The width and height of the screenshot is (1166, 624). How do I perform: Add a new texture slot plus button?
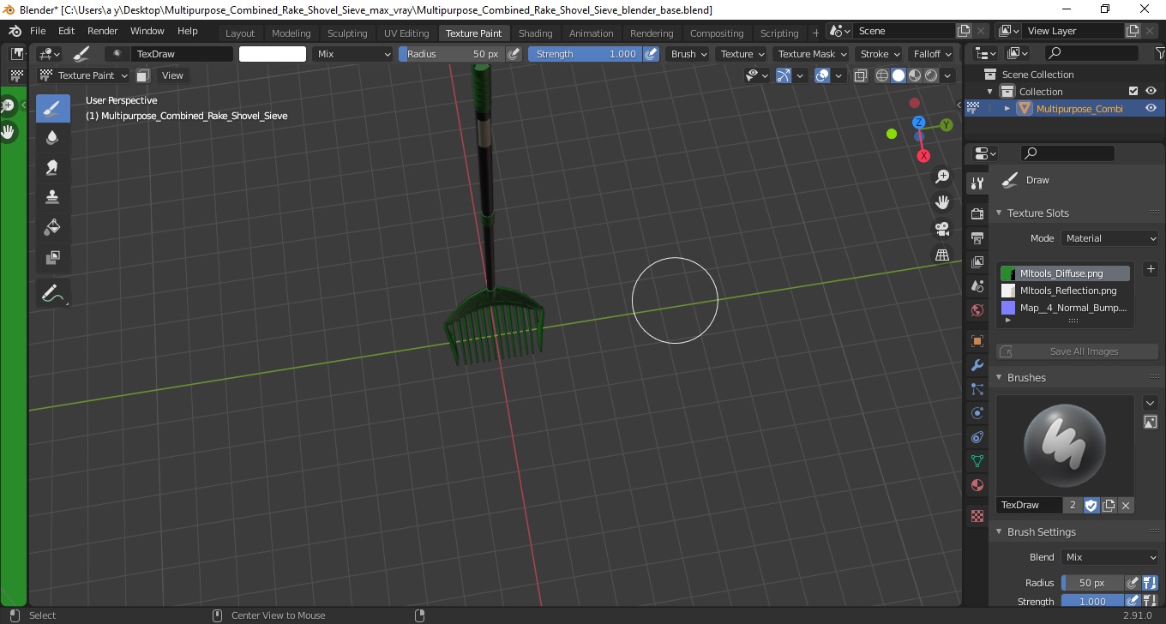pyautogui.click(x=1151, y=269)
